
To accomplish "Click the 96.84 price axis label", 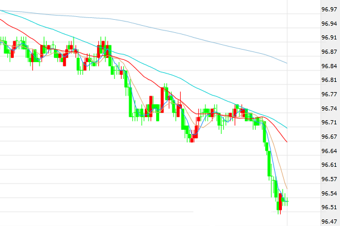I will (329, 66).
